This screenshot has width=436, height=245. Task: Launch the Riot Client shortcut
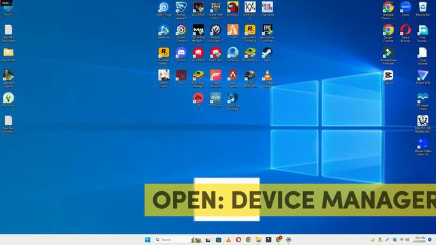pyautogui.click(x=215, y=54)
